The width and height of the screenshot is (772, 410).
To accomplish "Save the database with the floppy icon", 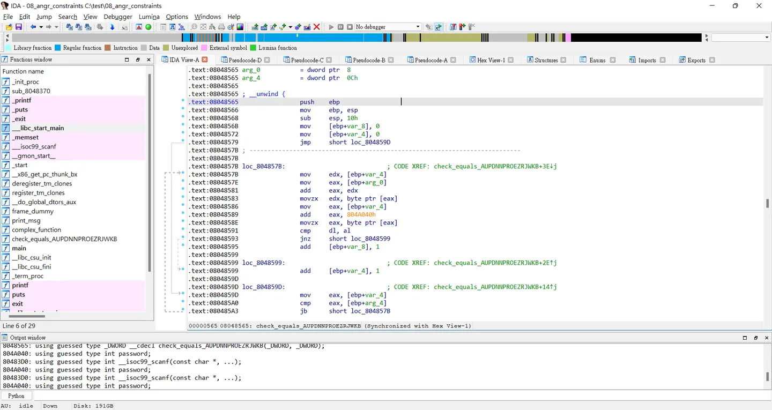I will point(18,27).
